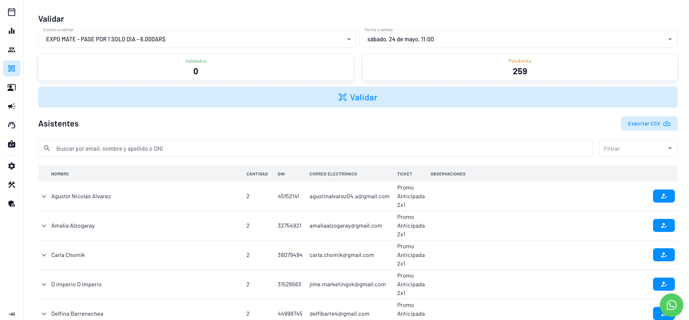This screenshot has width=689, height=320.
Task: Open the badge ID sidebar icon
Action: tap(12, 144)
